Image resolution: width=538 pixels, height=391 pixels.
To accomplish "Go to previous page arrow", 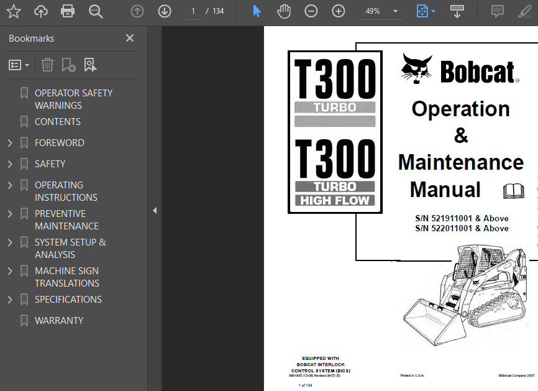I will click(x=137, y=11).
